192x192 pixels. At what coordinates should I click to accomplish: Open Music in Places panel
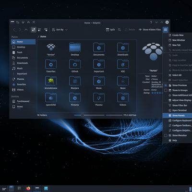[x=24, y=68]
